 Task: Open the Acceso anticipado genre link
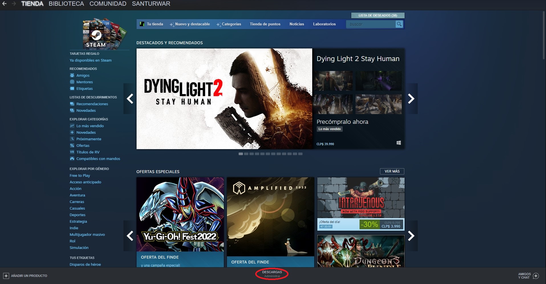point(86,182)
